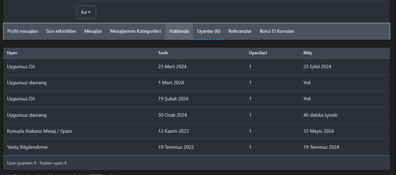Open the Uygunsuz davranış warning dated 1 Mart 2024
Image resolution: width=396 pixels, height=175 pixels.
(27, 83)
